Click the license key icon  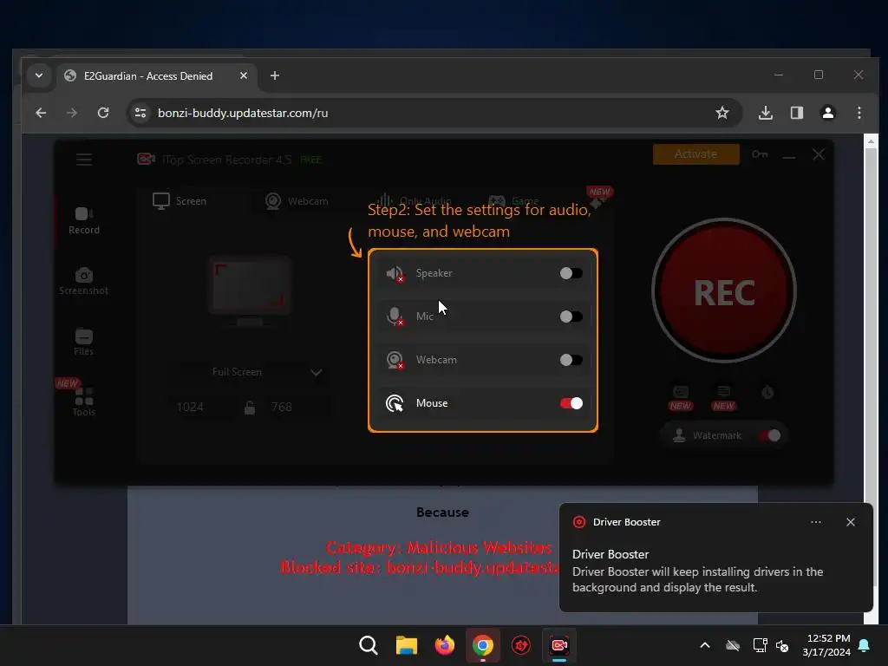(x=760, y=154)
